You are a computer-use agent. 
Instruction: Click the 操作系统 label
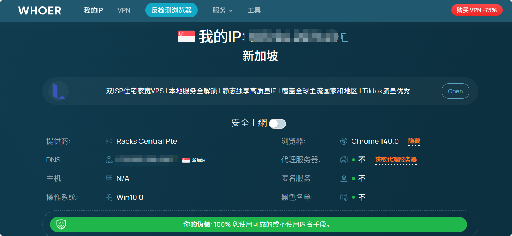[x=62, y=197]
